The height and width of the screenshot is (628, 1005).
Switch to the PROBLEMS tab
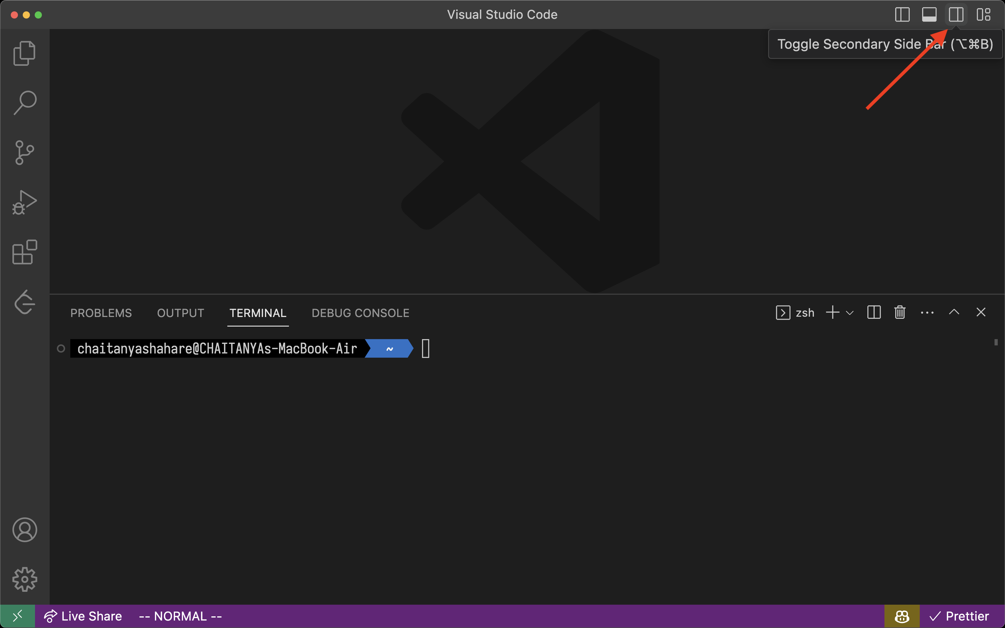click(101, 313)
